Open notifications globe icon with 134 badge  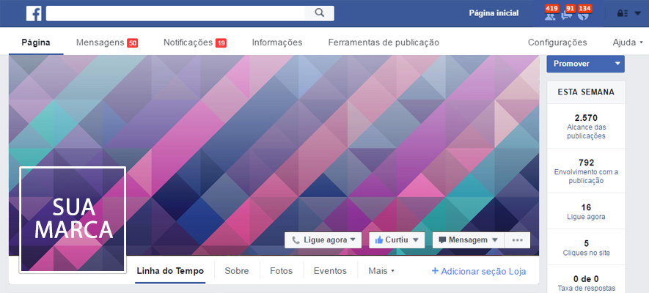584,13
